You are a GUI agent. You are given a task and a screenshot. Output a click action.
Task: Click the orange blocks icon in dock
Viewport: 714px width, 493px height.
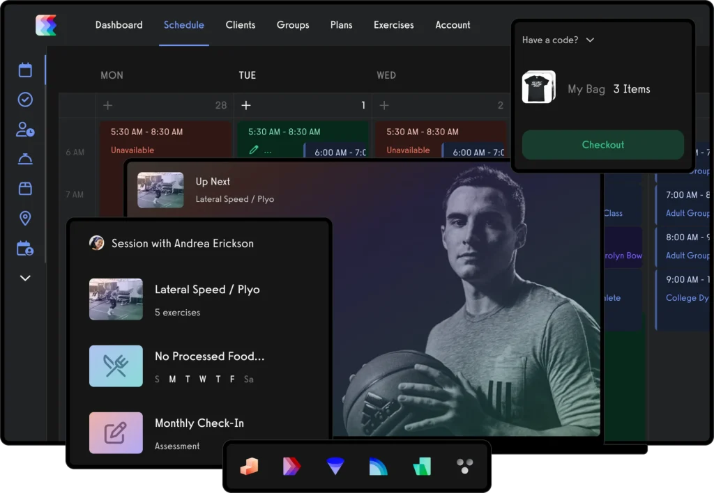[249, 467]
